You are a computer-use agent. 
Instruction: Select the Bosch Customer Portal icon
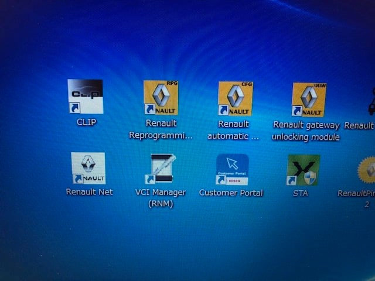[x=232, y=170]
